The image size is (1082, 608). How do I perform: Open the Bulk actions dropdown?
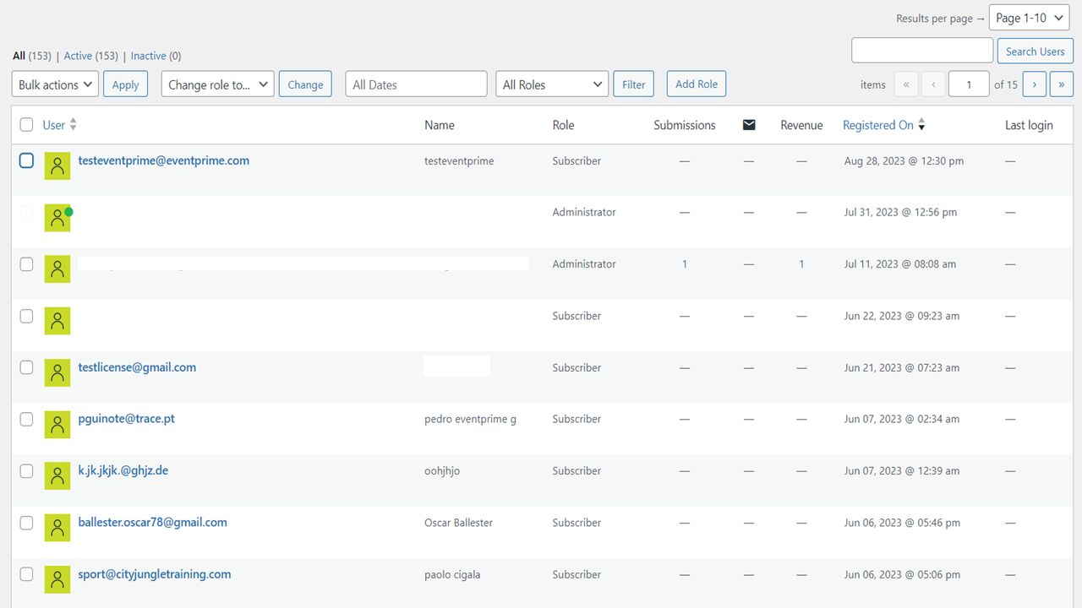[x=54, y=84]
